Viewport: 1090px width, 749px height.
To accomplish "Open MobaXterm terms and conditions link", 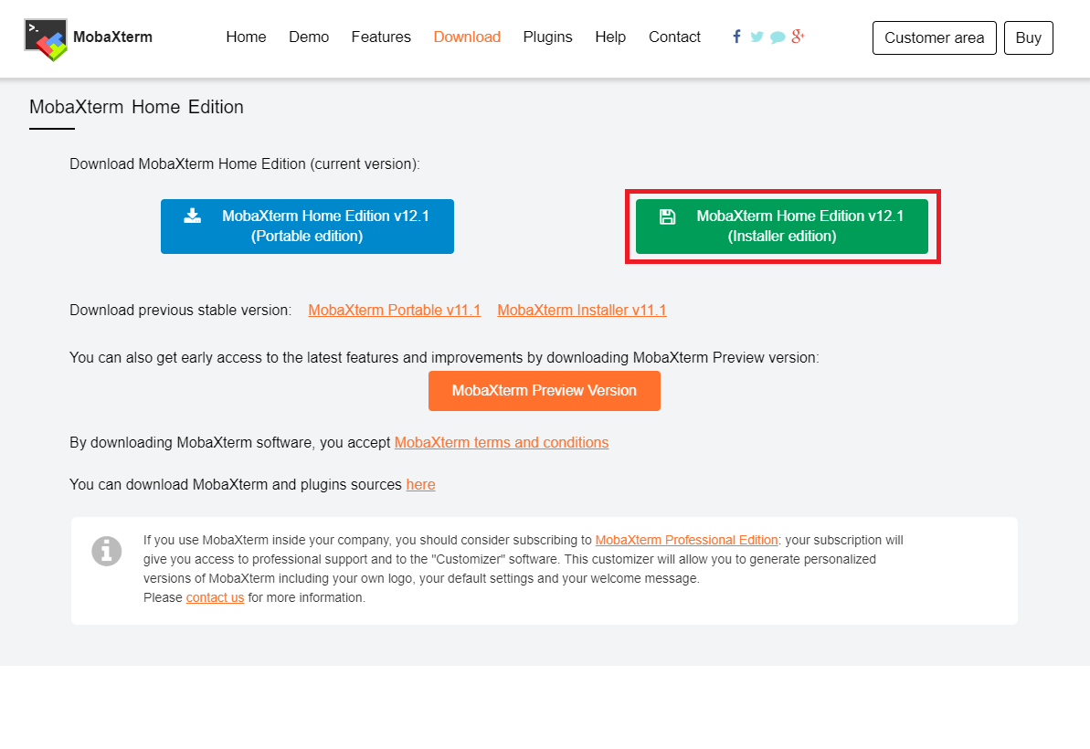I will 502,443.
